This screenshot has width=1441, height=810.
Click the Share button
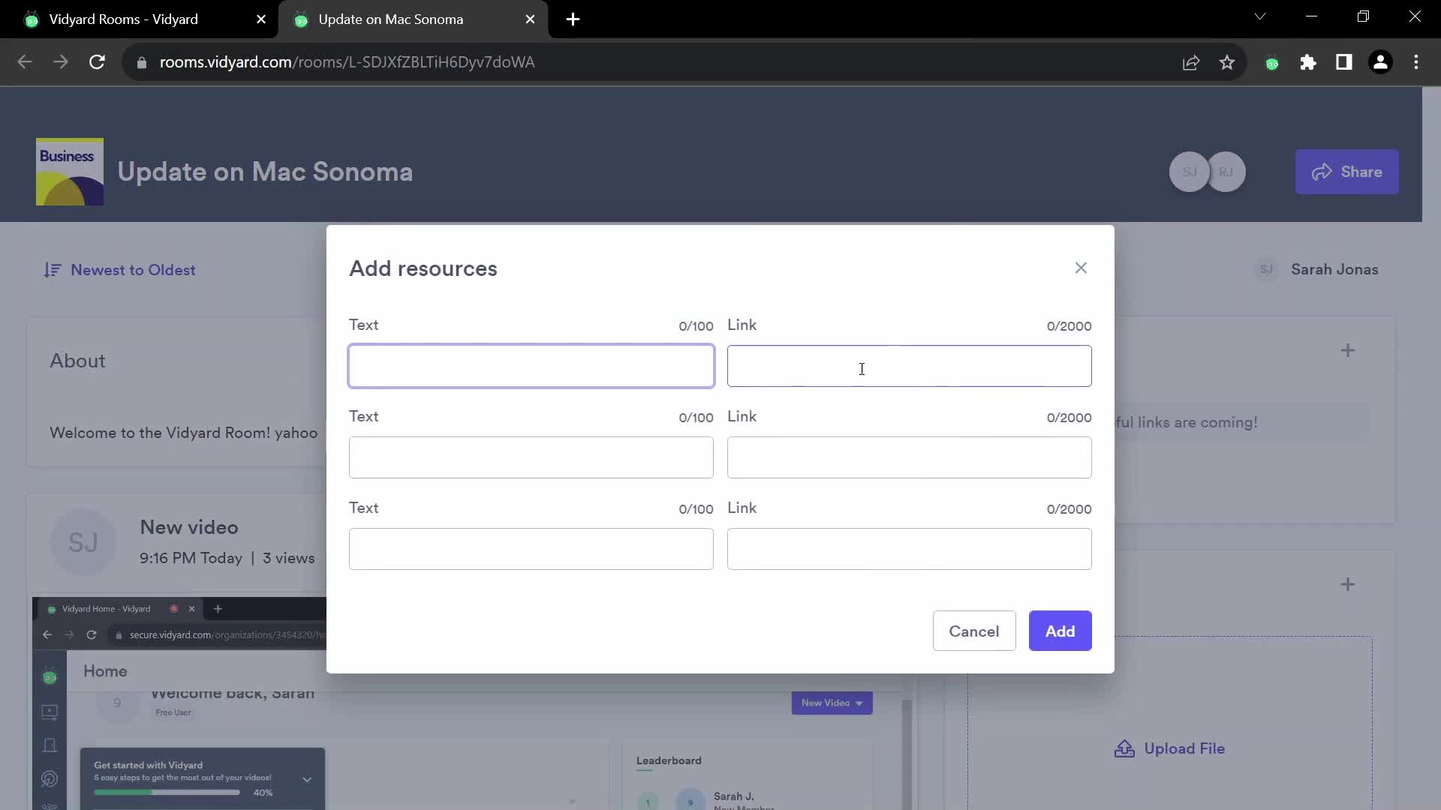1346,172
